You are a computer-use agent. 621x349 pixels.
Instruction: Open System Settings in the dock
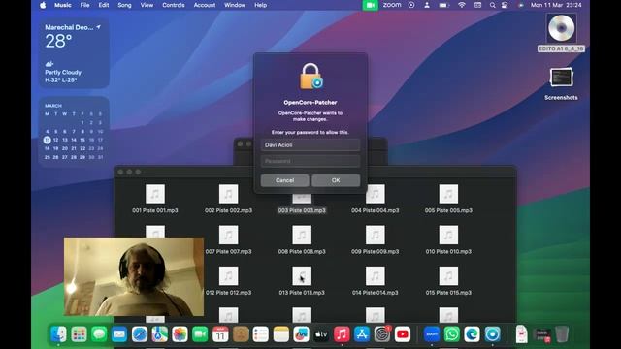pos(381,334)
